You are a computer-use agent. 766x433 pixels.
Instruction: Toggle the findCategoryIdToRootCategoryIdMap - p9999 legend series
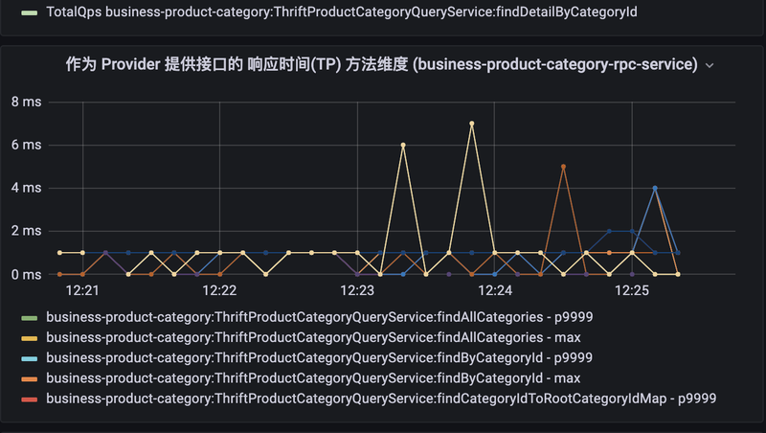381,399
